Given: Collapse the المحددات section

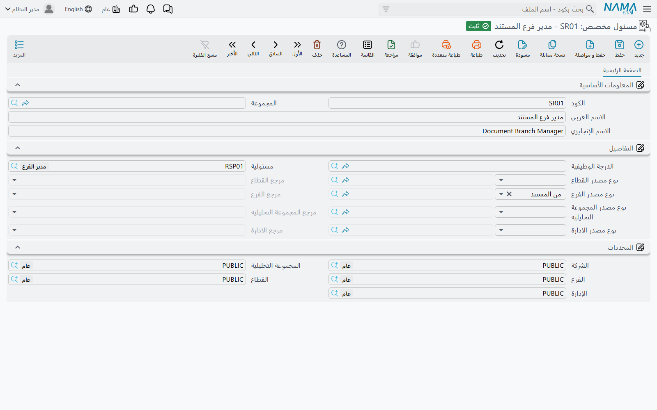Looking at the screenshot, I should (x=18, y=247).
